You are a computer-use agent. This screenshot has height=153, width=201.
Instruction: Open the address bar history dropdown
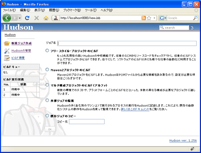(154, 18)
